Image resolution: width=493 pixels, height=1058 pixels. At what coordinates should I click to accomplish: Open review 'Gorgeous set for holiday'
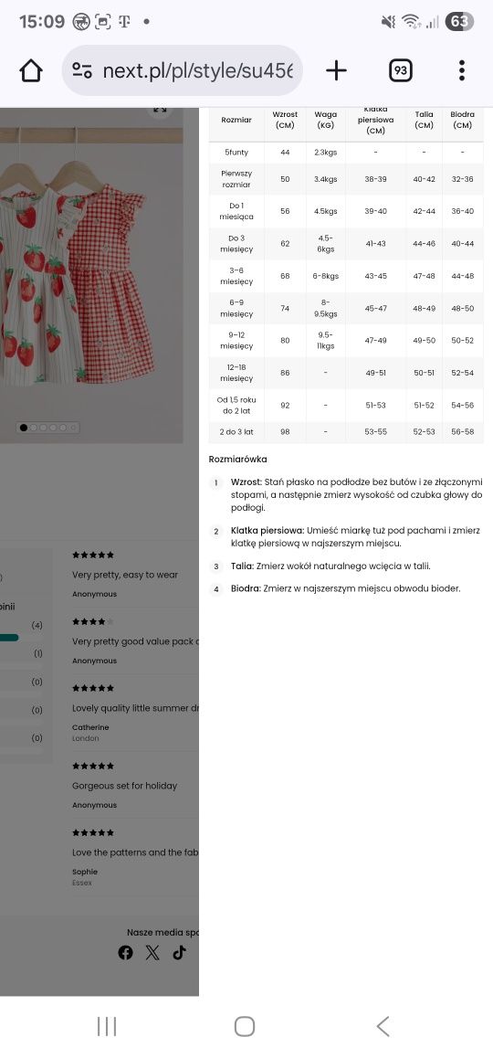124,786
